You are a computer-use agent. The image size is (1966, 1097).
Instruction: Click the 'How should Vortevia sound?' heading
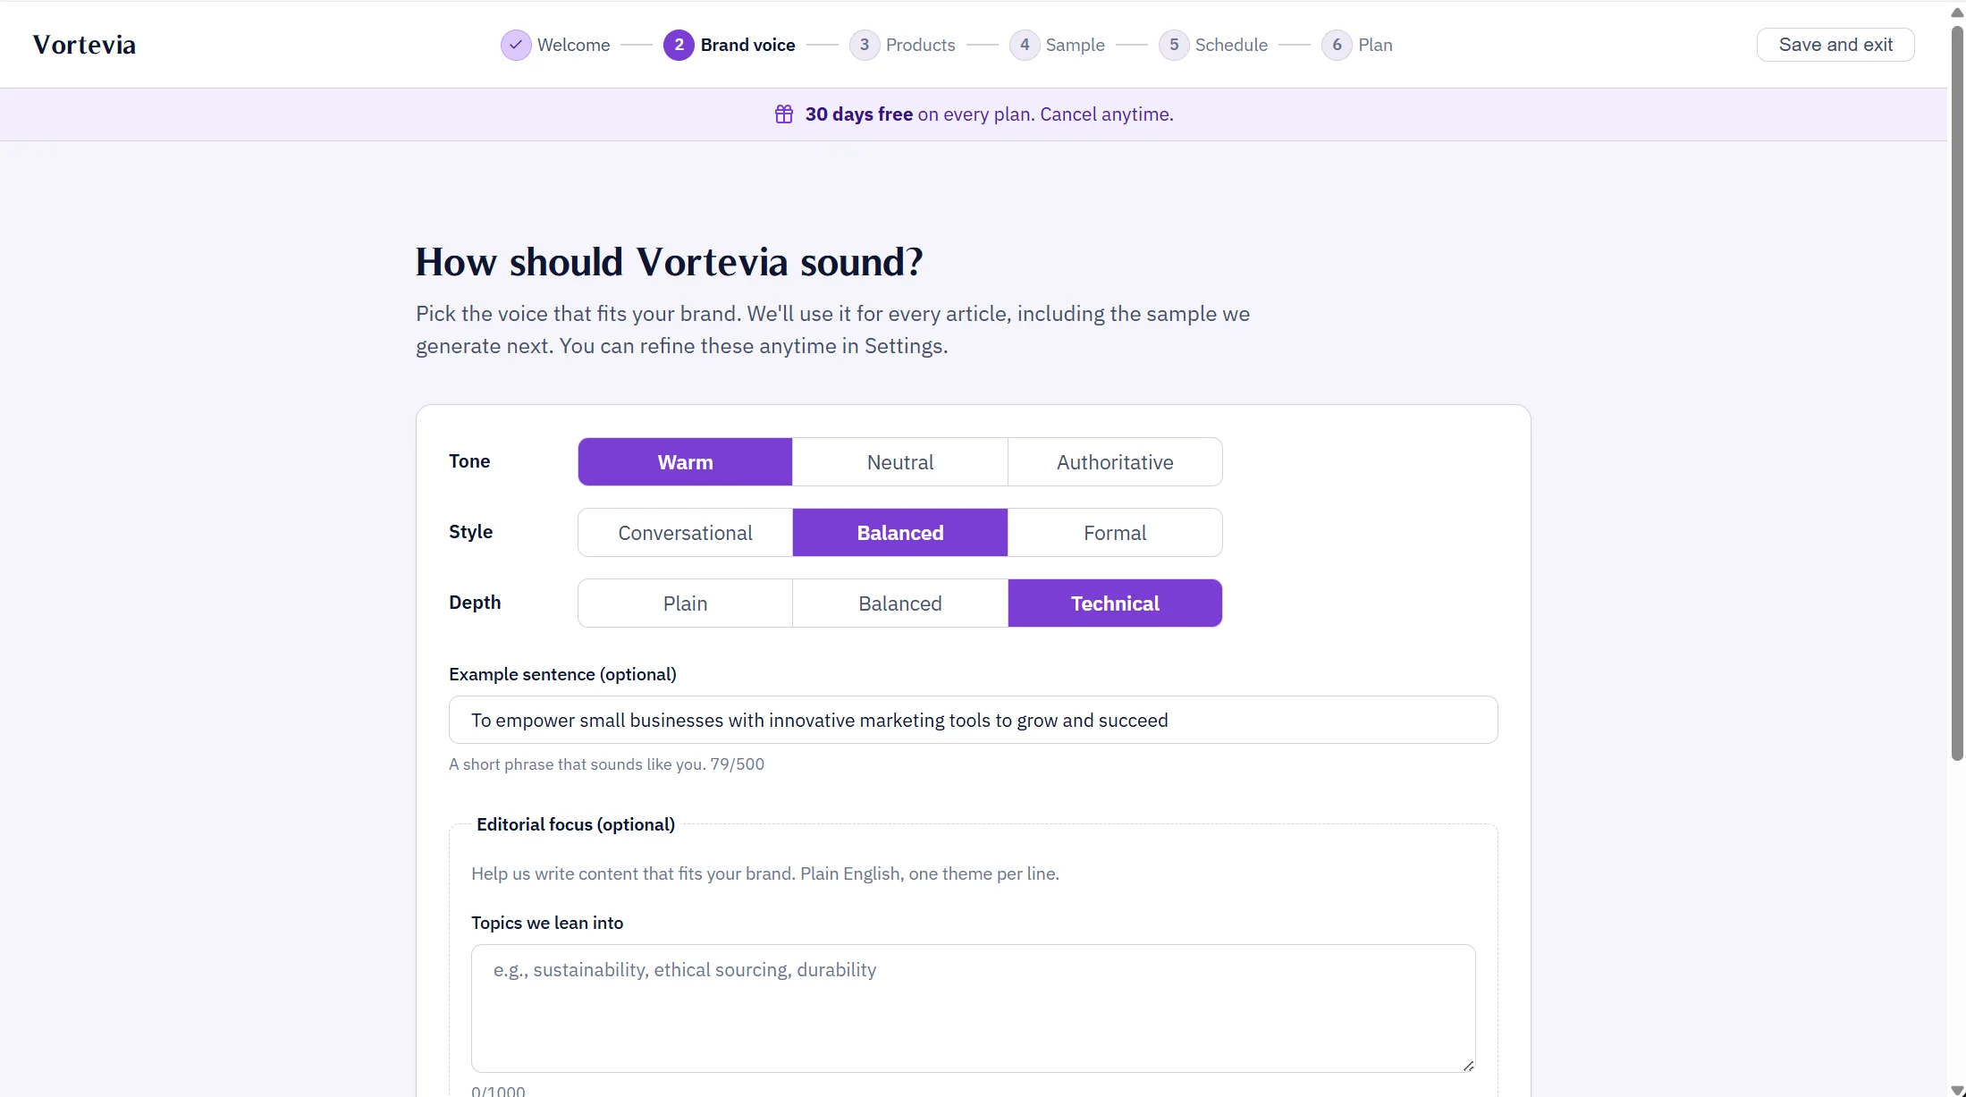pyautogui.click(x=669, y=262)
